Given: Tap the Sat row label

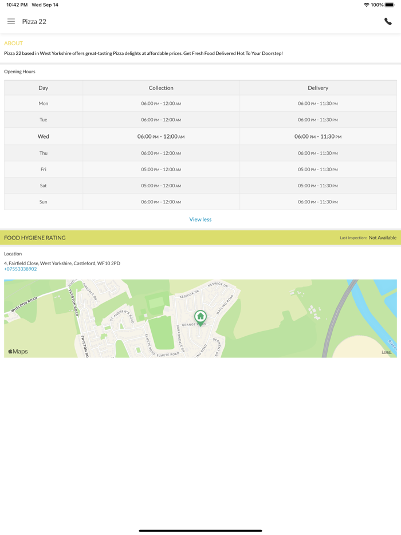Looking at the screenshot, I should pyautogui.click(x=44, y=186).
